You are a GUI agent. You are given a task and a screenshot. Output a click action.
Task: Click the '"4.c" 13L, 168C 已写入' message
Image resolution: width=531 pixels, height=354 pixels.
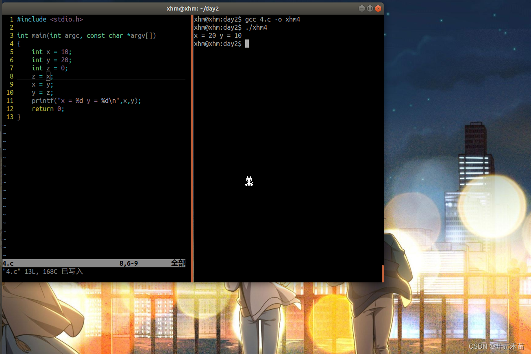pos(43,271)
